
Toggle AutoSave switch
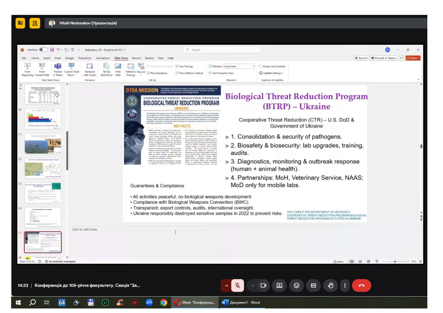pyautogui.click(x=43, y=50)
